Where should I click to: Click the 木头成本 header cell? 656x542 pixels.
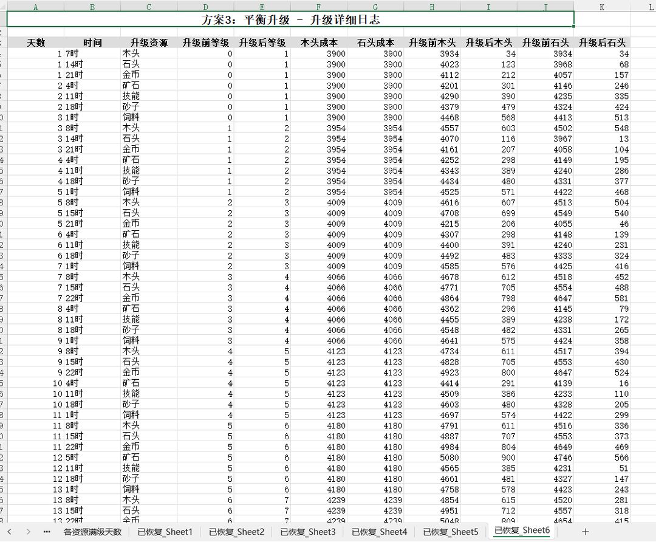319,43
